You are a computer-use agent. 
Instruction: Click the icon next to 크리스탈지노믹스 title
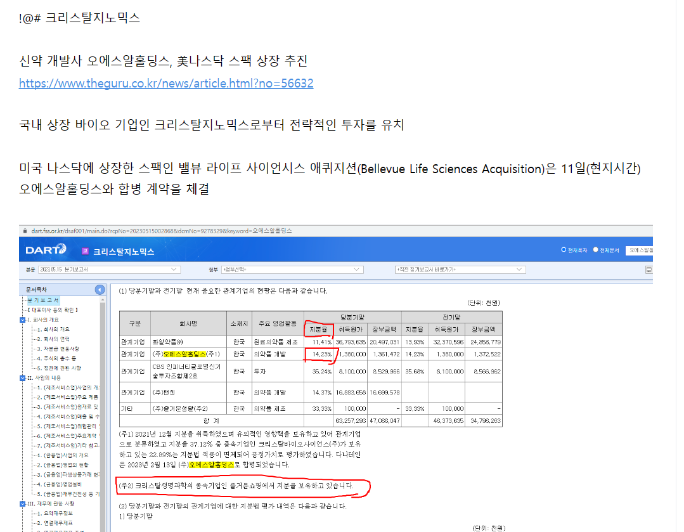[x=85, y=252]
